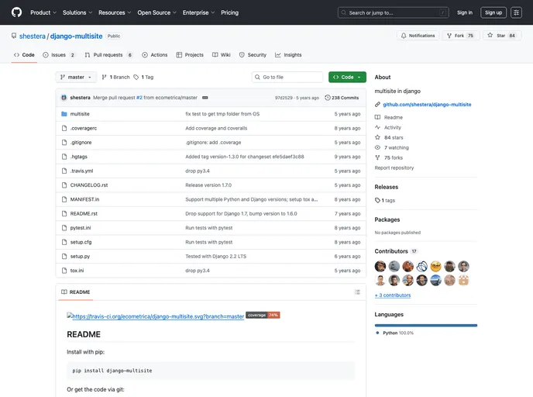Open pull request #2 link in commit
Screen dimensions: 533x397
pyautogui.click(x=139, y=98)
